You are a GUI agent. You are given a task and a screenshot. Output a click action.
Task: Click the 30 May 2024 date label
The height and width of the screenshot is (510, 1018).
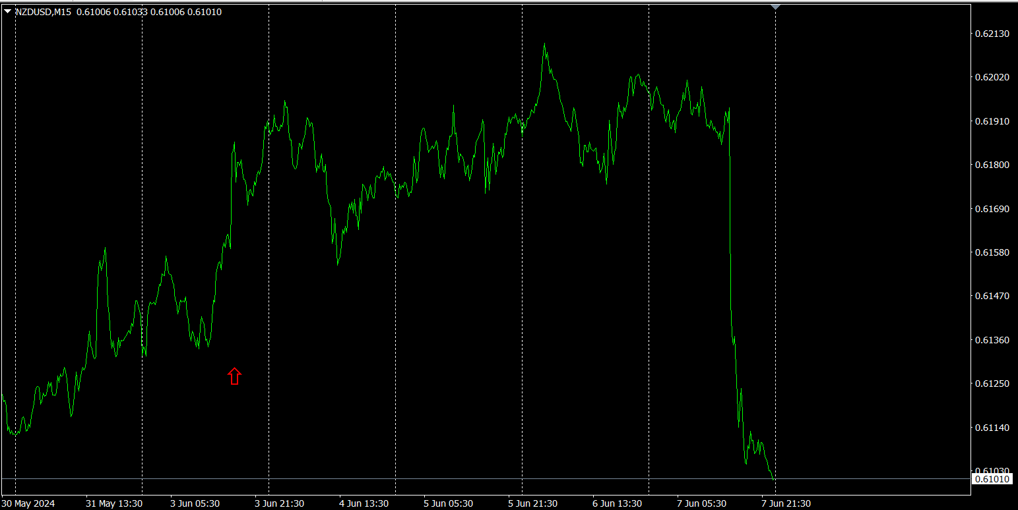coord(28,503)
